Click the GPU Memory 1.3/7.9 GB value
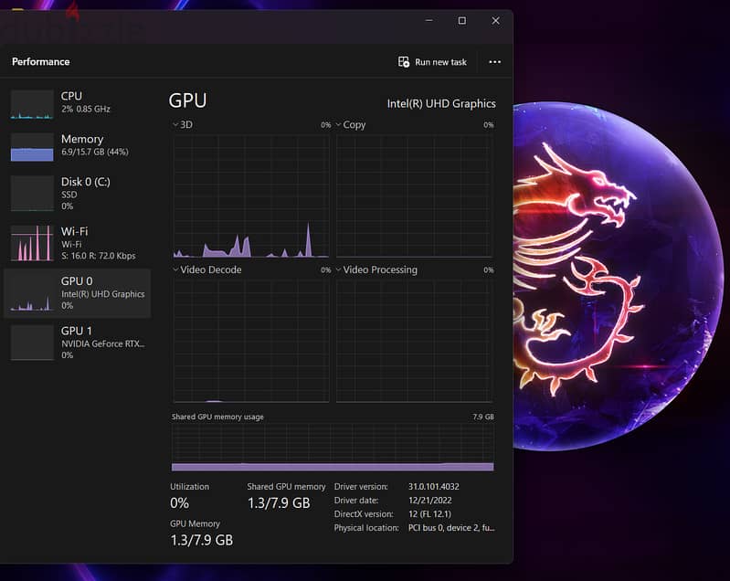Image resolution: width=730 pixels, height=581 pixels. (x=202, y=540)
